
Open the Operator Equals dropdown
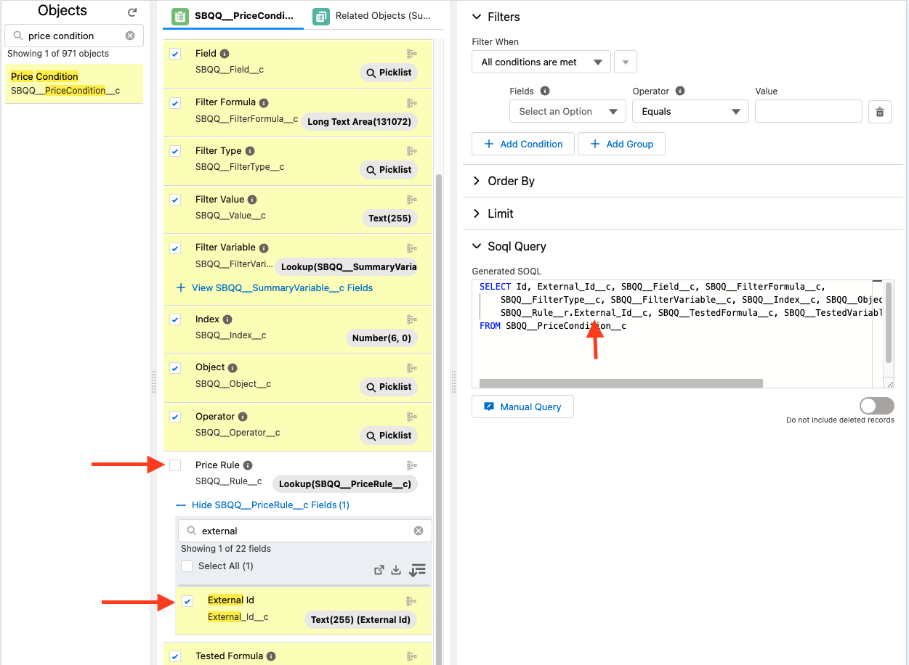click(x=690, y=112)
